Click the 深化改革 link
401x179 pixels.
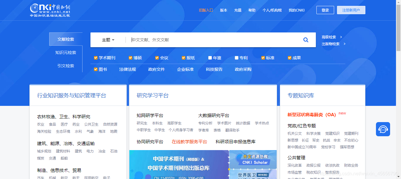[x=295, y=165]
